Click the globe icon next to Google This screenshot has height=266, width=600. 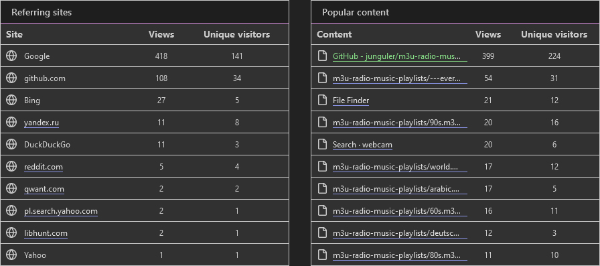11,56
